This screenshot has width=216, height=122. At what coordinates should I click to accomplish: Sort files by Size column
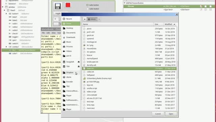click(x=159, y=24)
